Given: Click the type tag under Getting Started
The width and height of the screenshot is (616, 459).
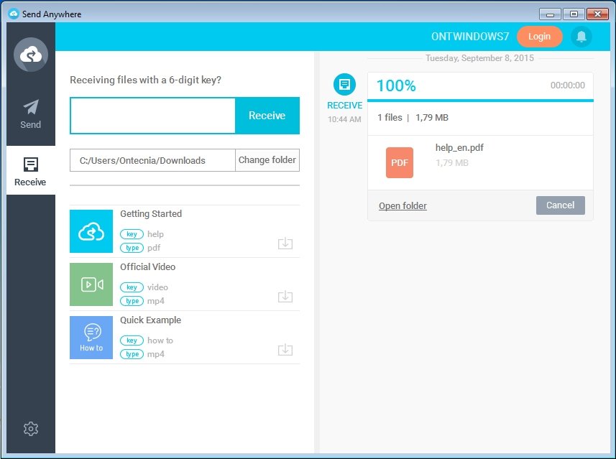Looking at the screenshot, I should (x=132, y=248).
